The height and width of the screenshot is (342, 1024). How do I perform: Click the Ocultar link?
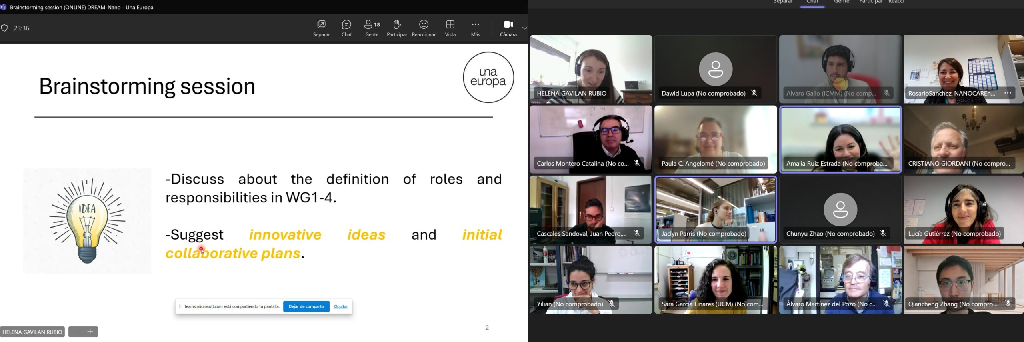tap(341, 306)
